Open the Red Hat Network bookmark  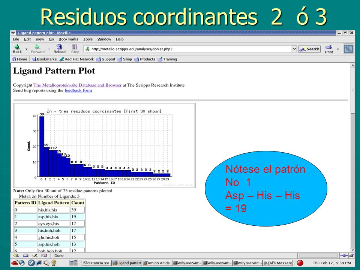point(76,59)
